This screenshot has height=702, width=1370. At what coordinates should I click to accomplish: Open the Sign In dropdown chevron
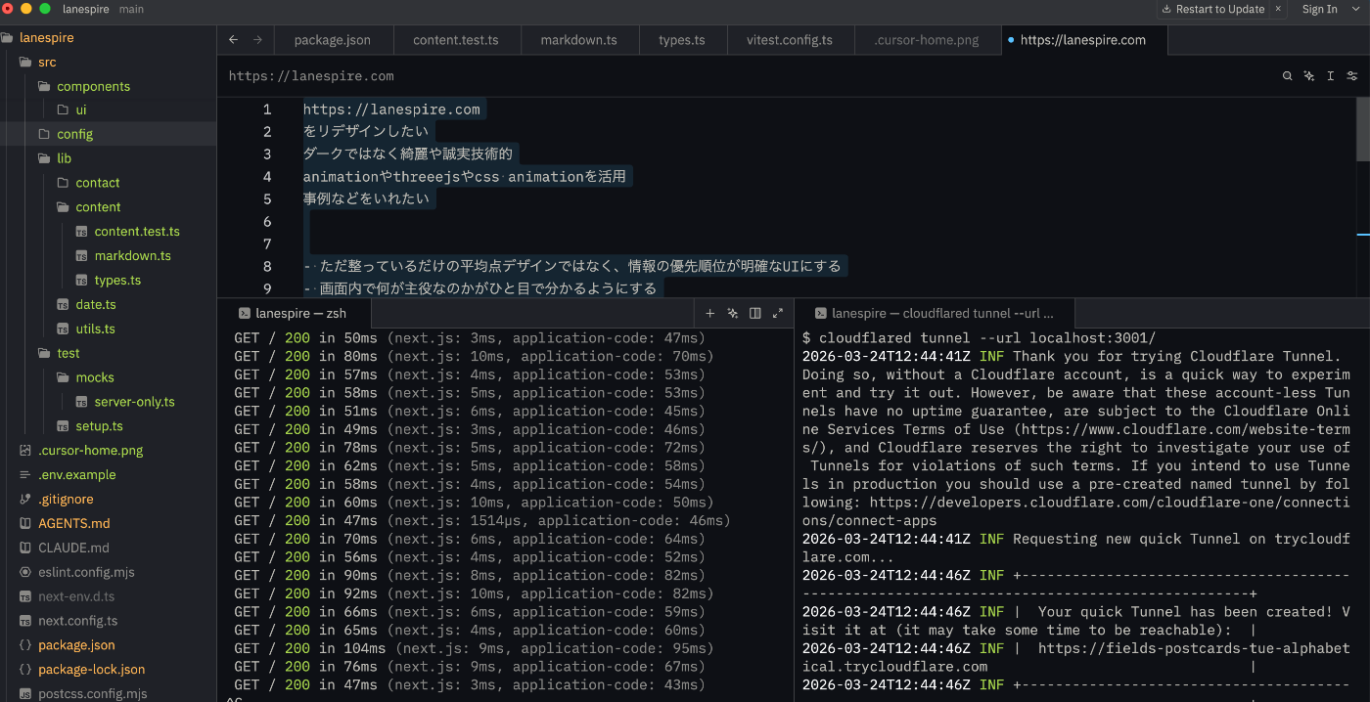click(1358, 9)
